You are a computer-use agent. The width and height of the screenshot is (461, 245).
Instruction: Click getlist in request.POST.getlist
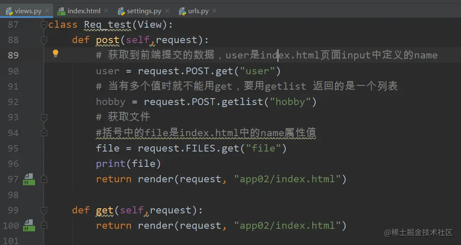242,102
